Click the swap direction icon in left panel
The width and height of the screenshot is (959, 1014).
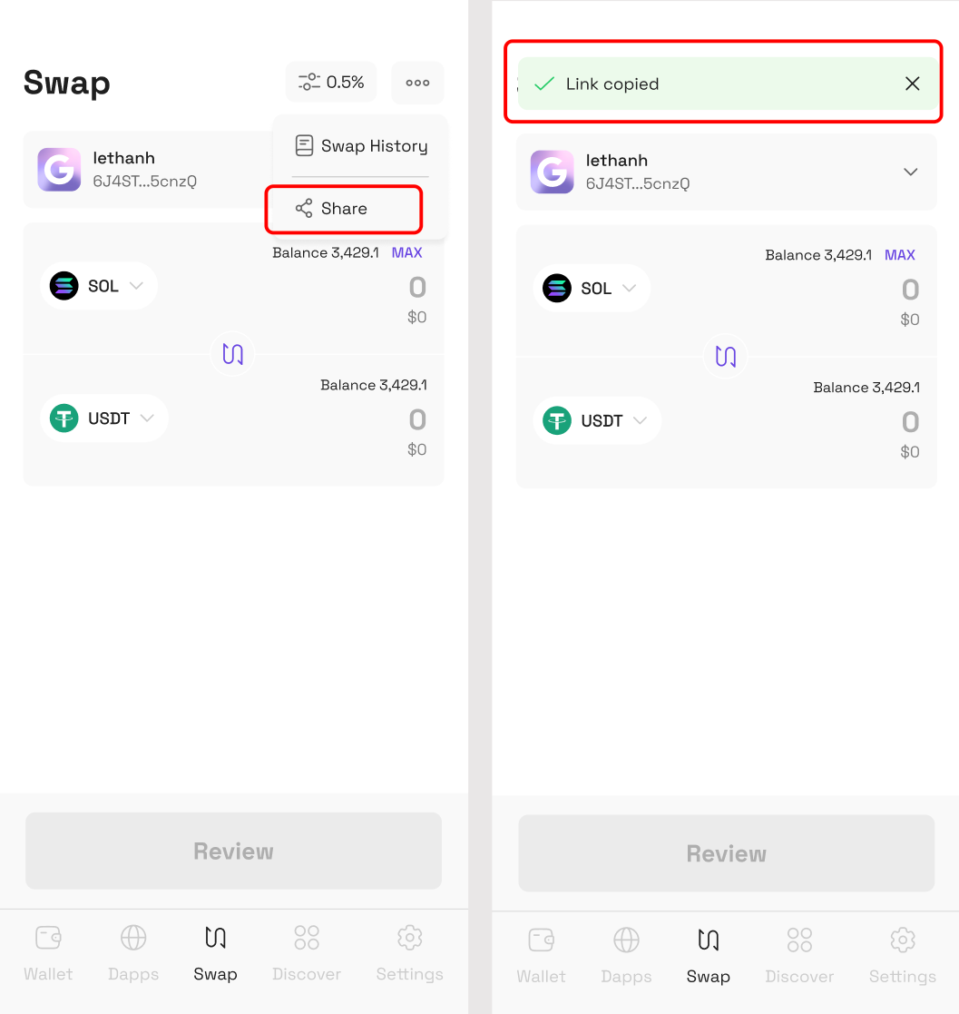(x=232, y=354)
